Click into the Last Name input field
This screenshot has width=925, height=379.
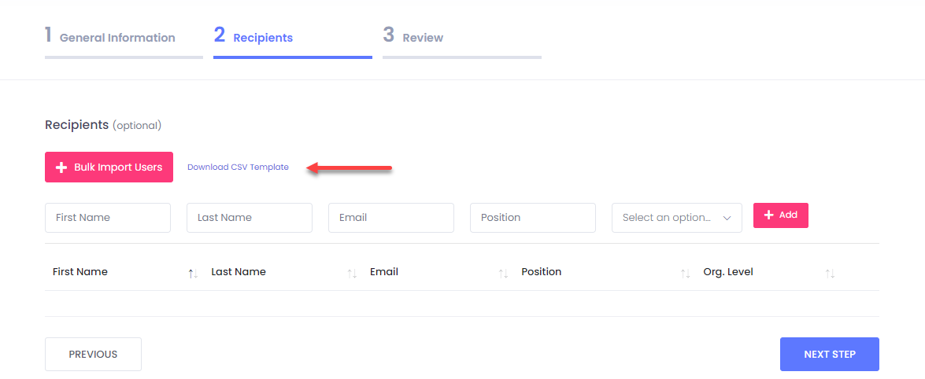pos(250,218)
